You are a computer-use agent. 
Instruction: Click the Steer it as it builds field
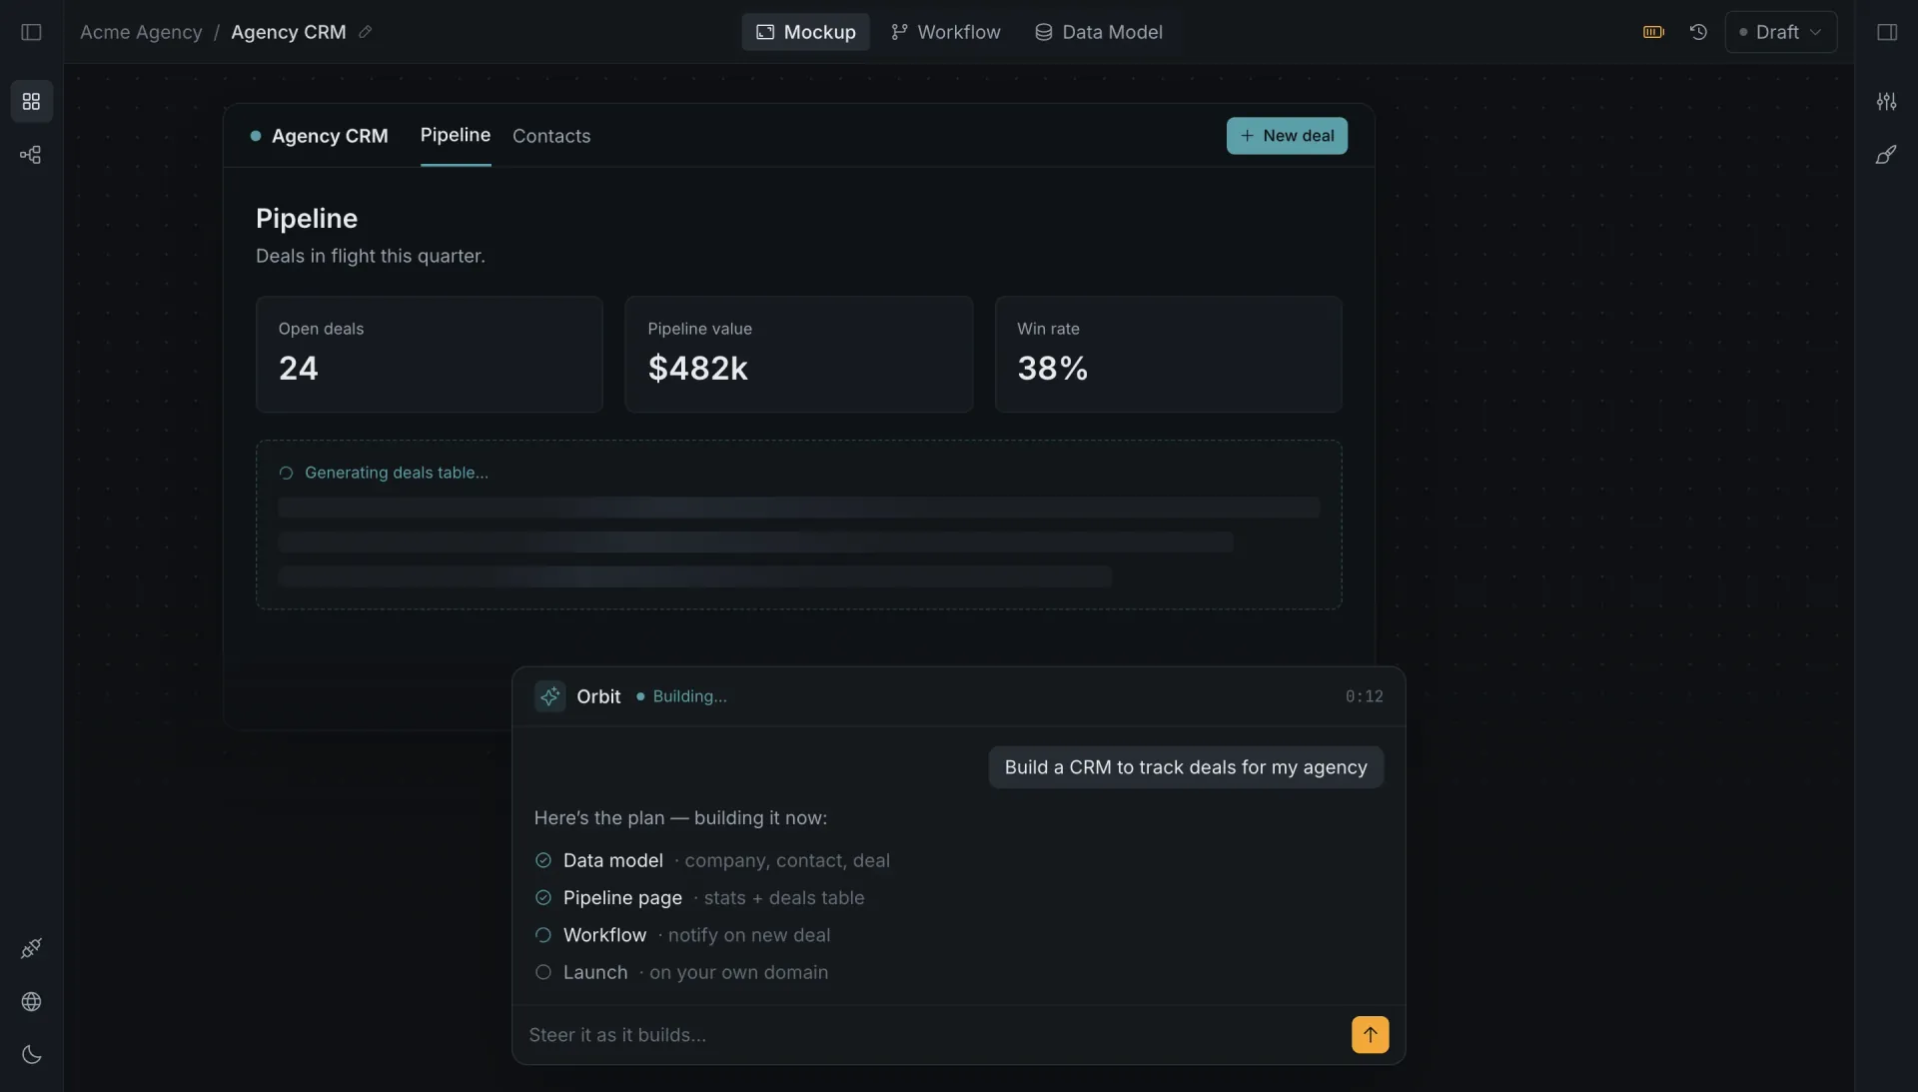(x=934, y=1035)
